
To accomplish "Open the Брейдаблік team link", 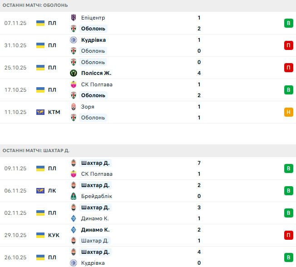I will (x=96, y=196).
